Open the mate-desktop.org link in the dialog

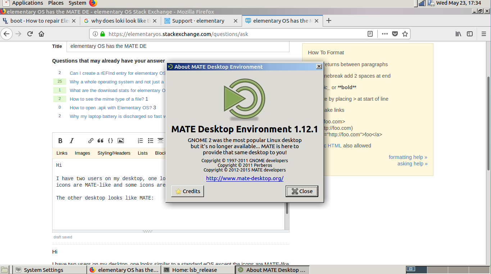pos(245,178)
